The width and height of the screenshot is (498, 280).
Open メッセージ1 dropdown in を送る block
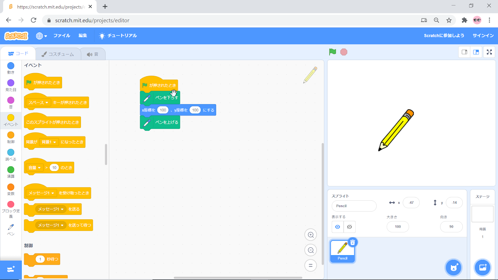click(51, 209)
